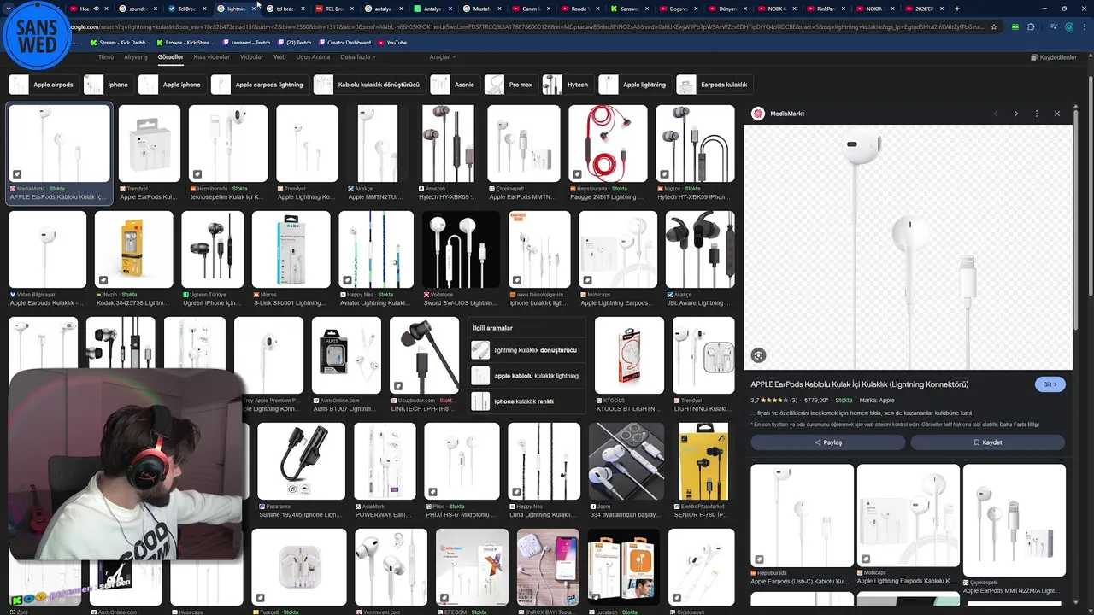
Task: Close the active lightning search tab
Action: tap(255, 9)
